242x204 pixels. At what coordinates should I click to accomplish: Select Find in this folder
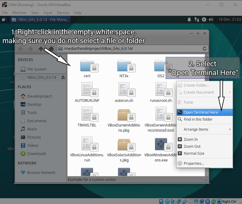tap(198, 119)
